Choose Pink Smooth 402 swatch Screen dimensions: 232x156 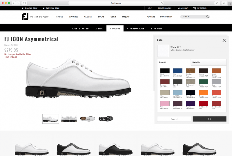165,103
